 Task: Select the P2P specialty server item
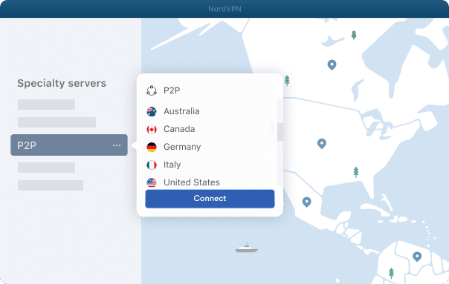click(x=69, y=145)
